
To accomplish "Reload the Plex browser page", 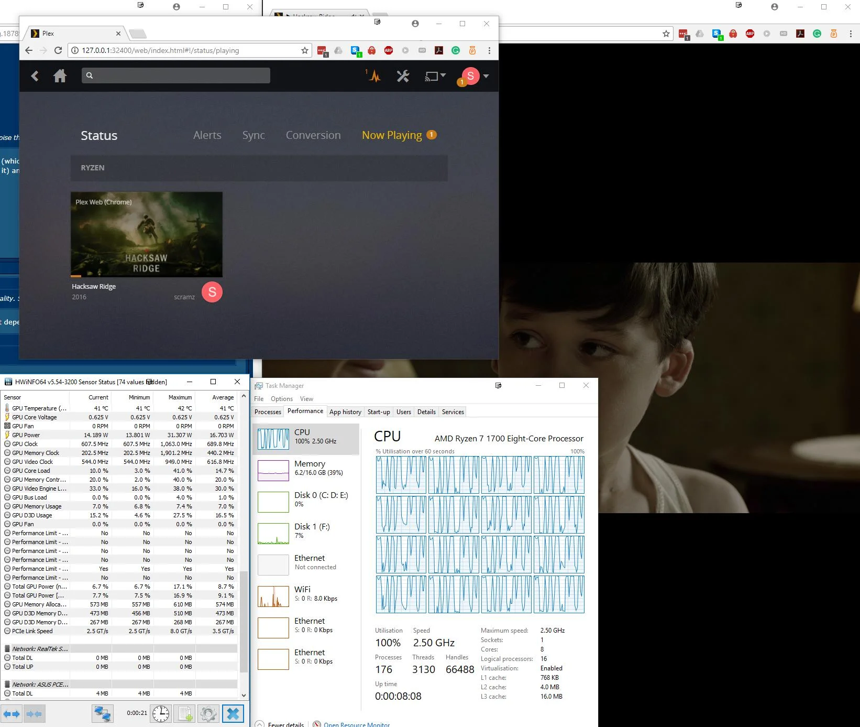I will coord(58,50).
